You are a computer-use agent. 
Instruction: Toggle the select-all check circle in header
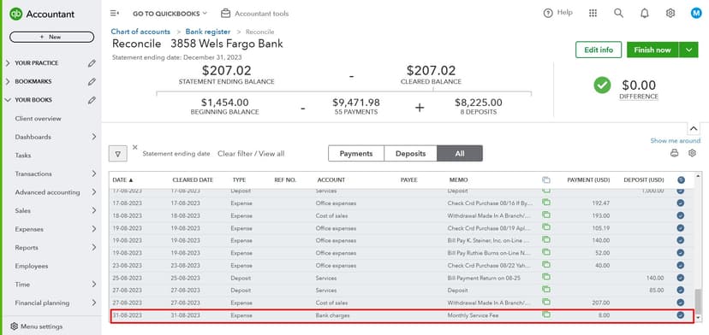tap(681, 179)
